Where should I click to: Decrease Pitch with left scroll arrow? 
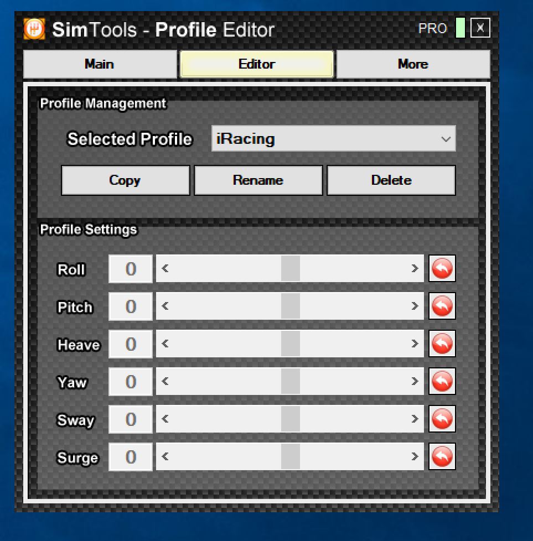point(165,306)
